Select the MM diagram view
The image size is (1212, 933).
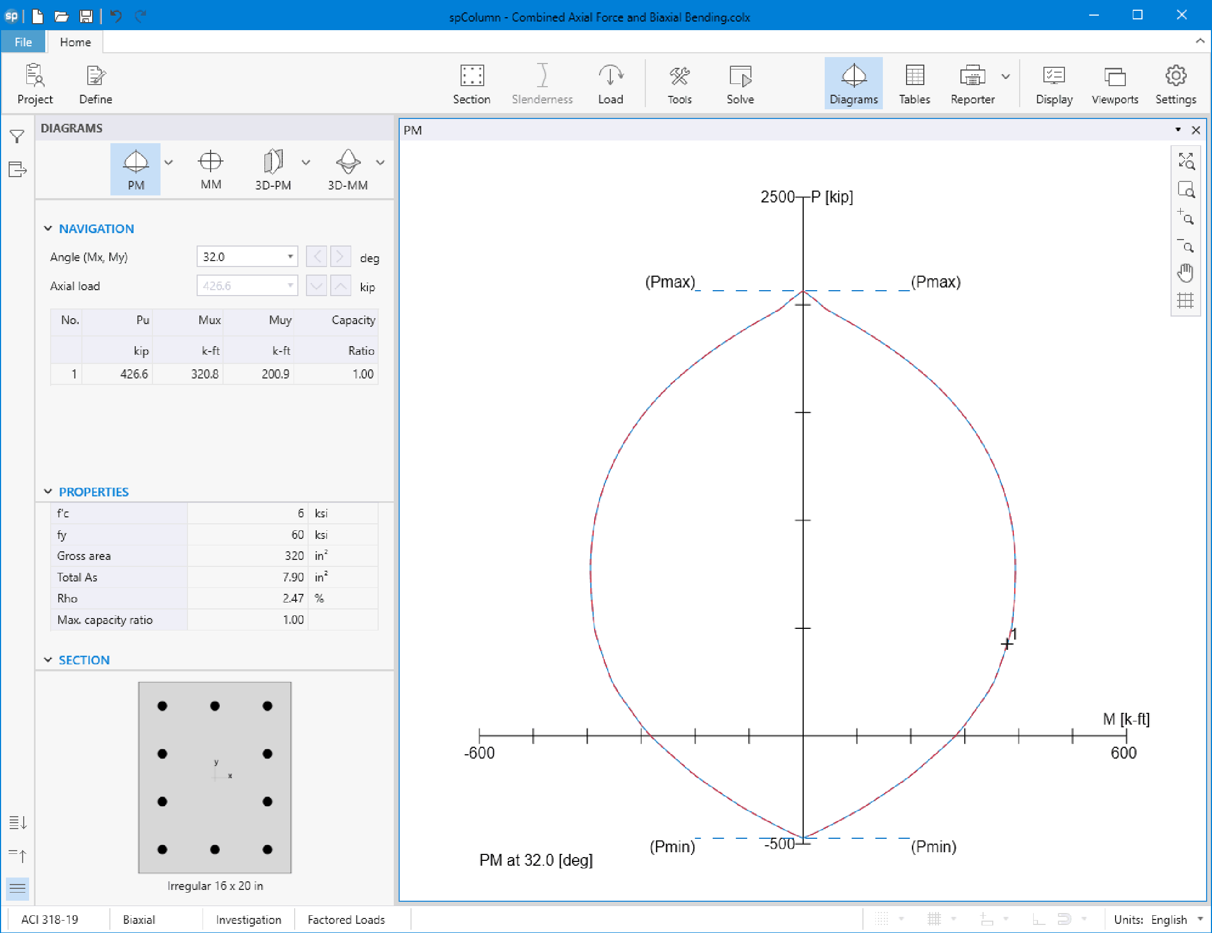pos(210,168)
